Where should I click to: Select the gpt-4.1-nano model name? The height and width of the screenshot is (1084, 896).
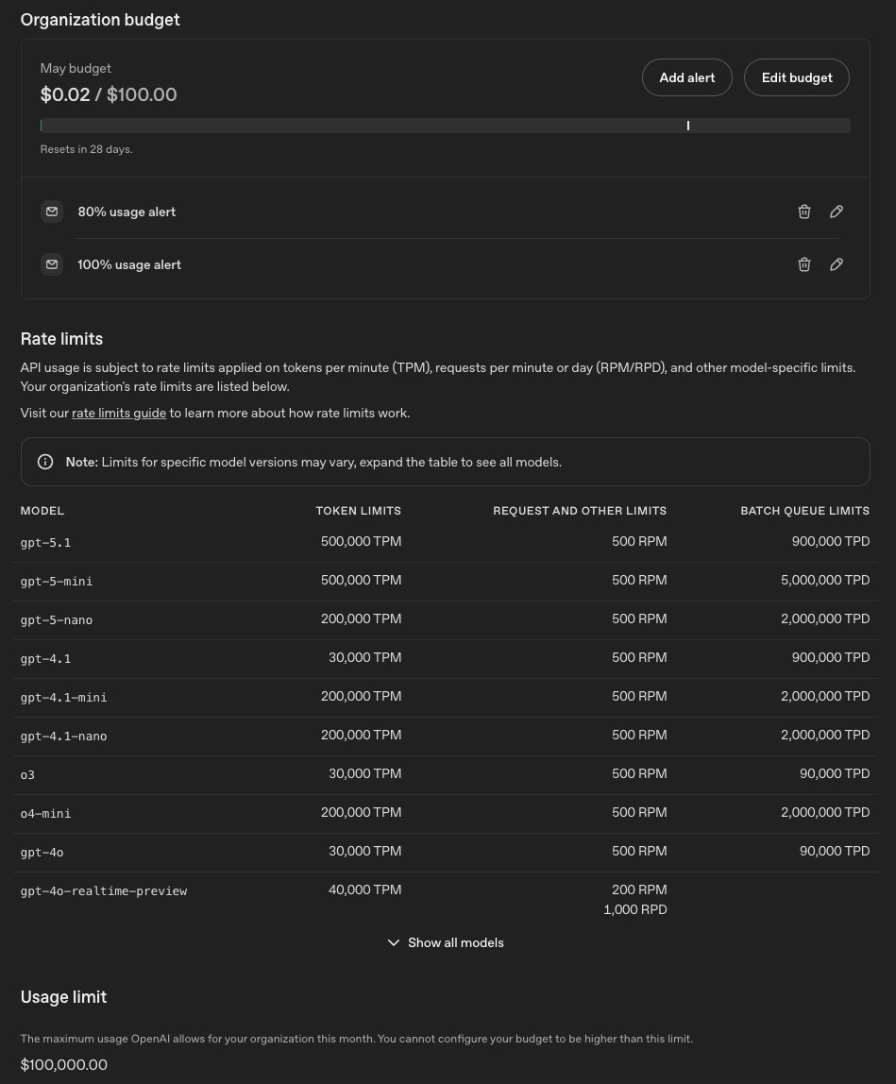(63, 737)
